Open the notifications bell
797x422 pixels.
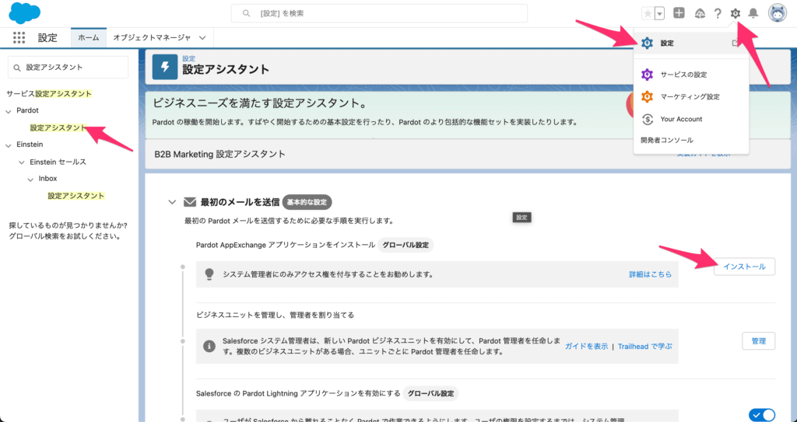pyautogui.click(x=753, y=14)
